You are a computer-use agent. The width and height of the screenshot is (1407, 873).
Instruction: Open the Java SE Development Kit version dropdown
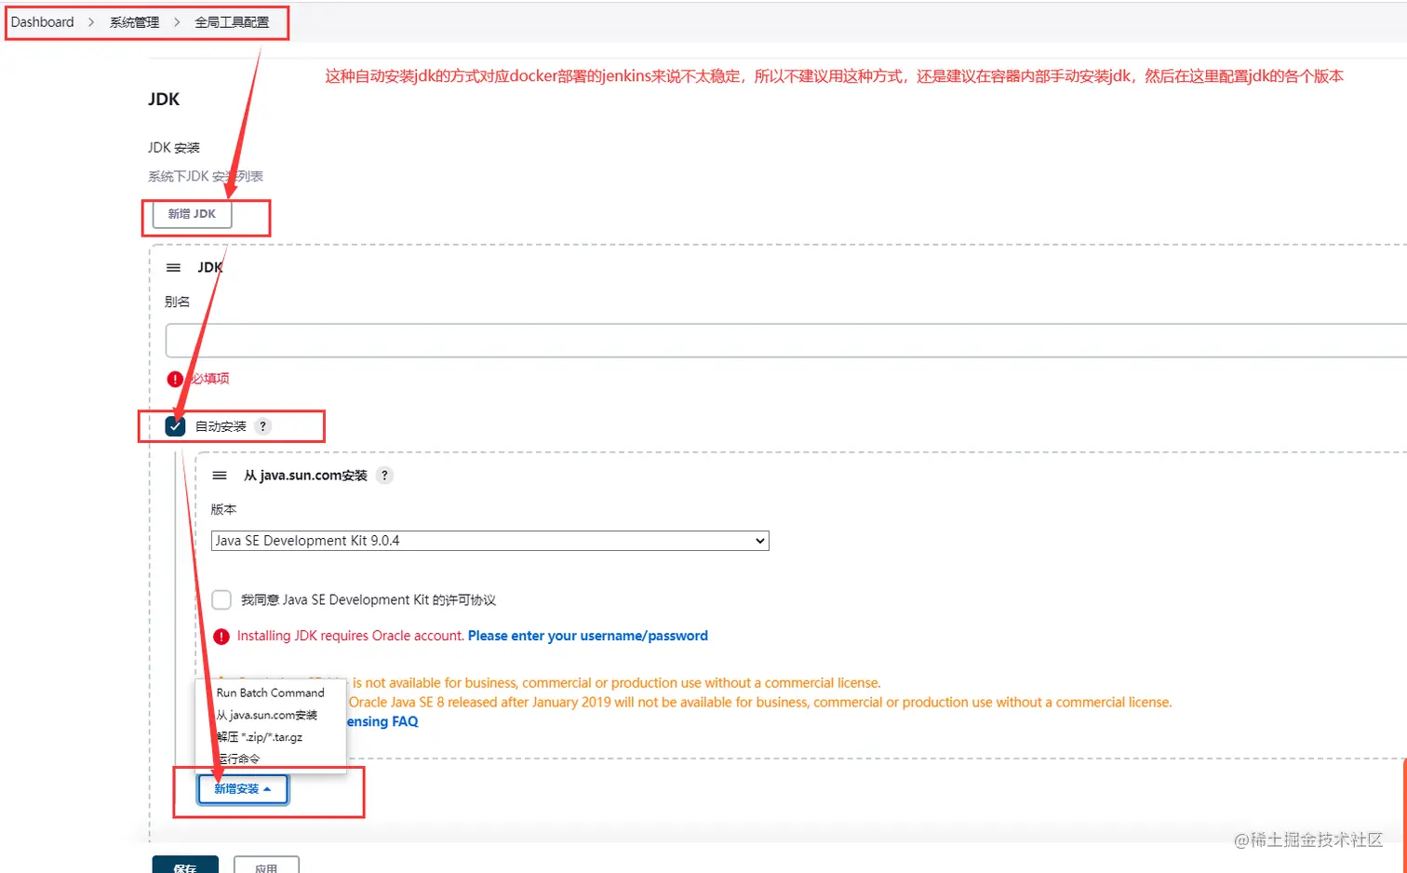point(490,541)
